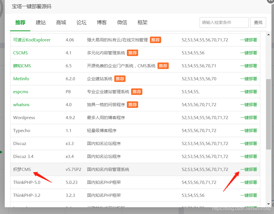Screen dimensions: 274x214
Task: Close the 宝塔一键部署源码 dialog
Action: pos(271,1)
